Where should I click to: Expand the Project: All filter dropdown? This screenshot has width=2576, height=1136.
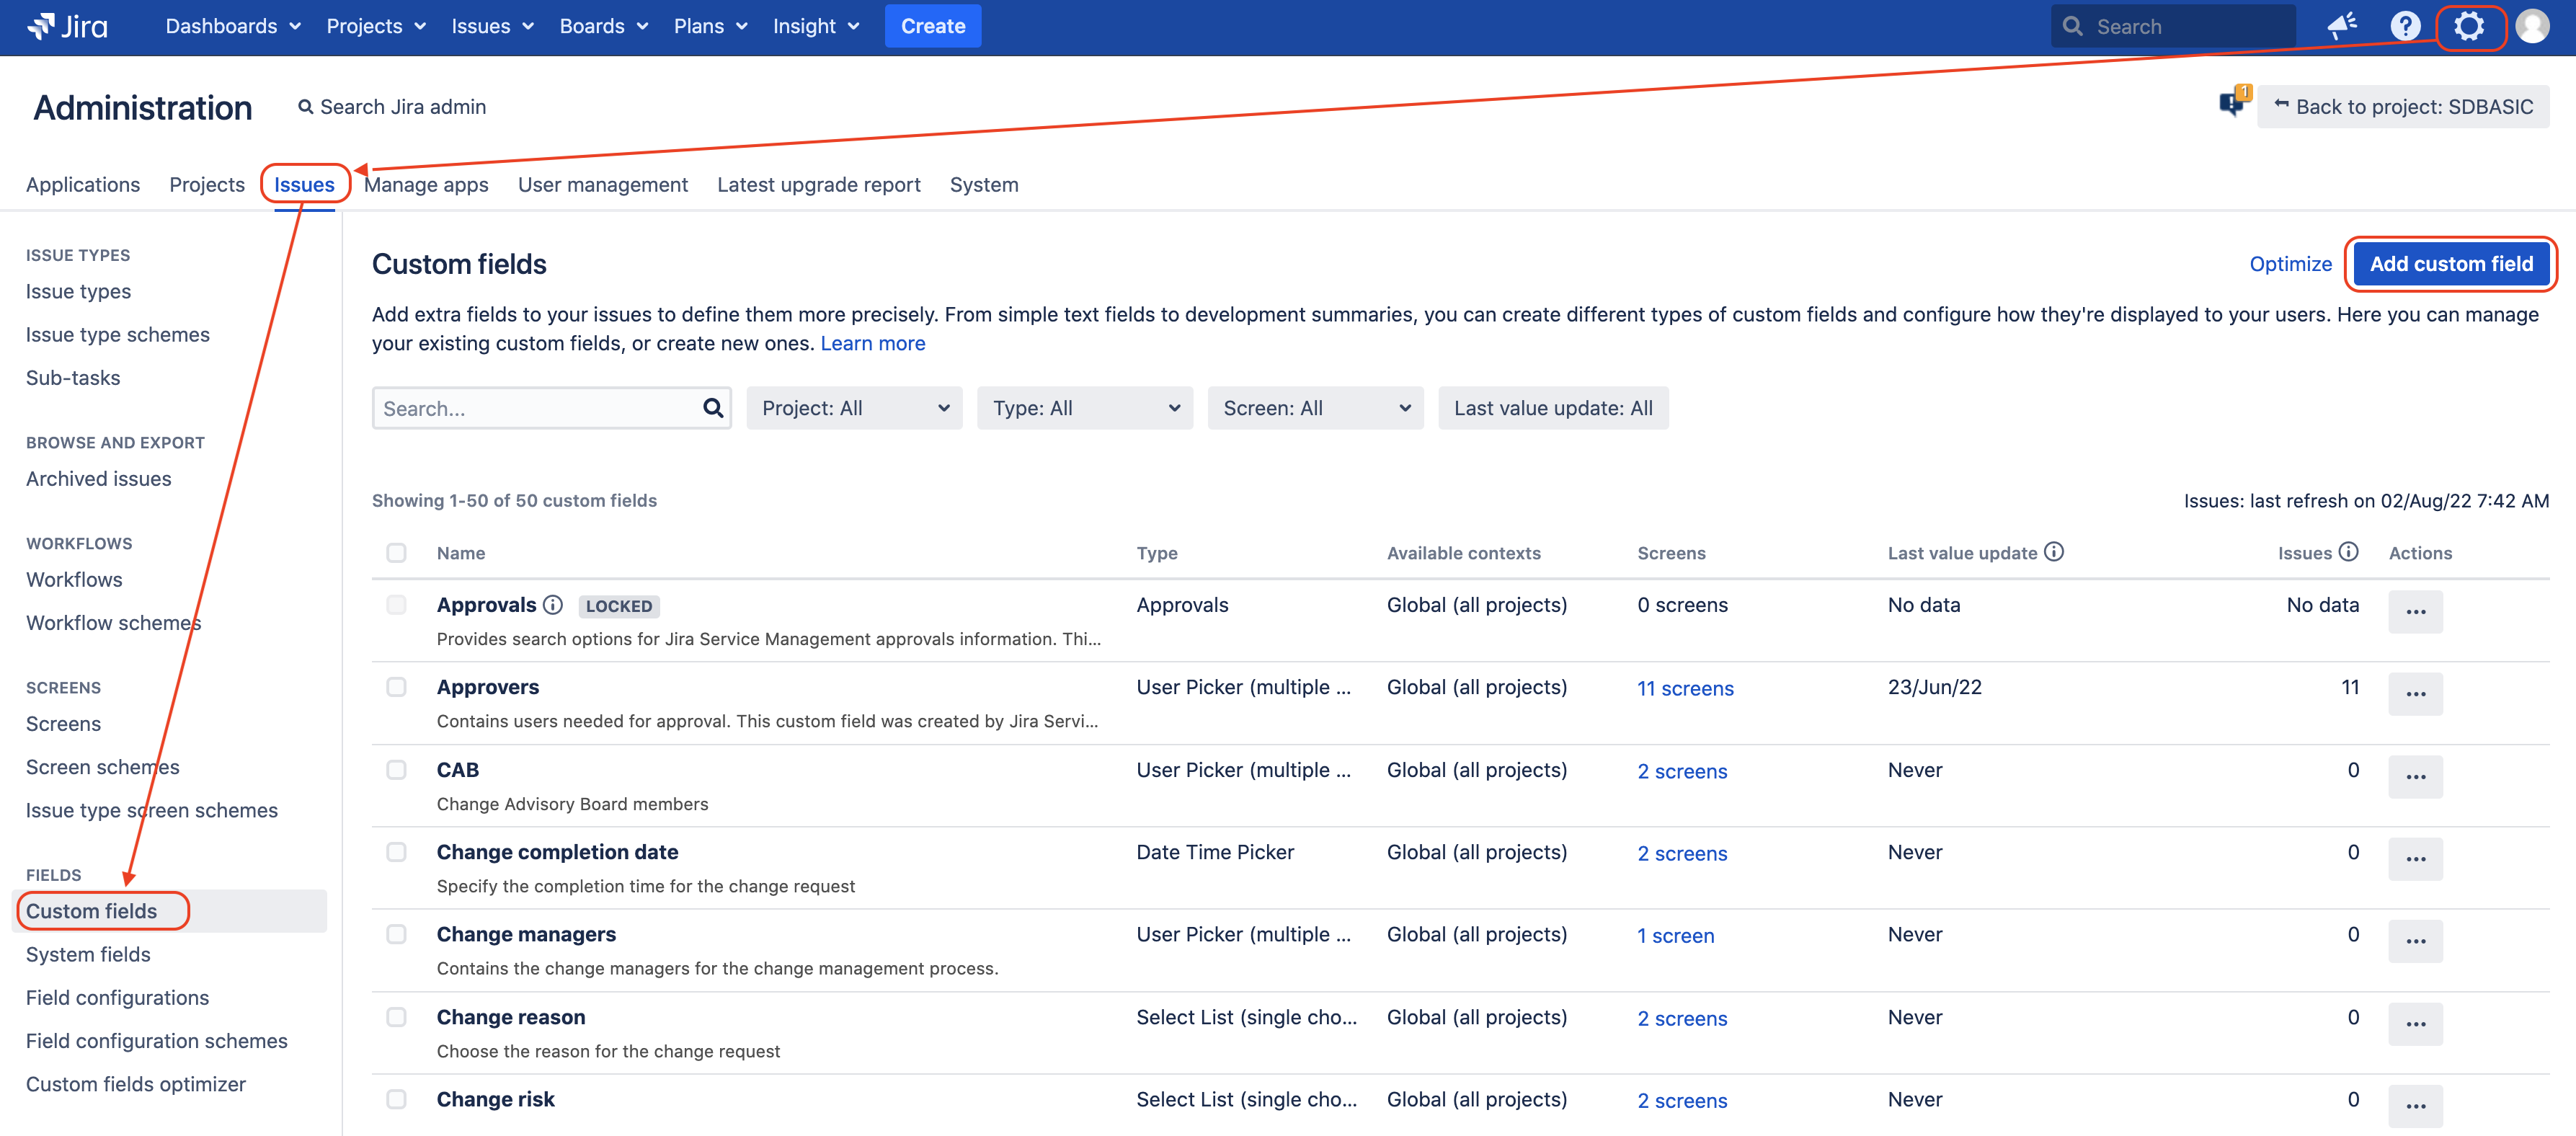coord(854,408)
